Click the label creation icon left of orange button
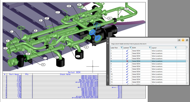This screenshot has width=190, height=102. 179,40
